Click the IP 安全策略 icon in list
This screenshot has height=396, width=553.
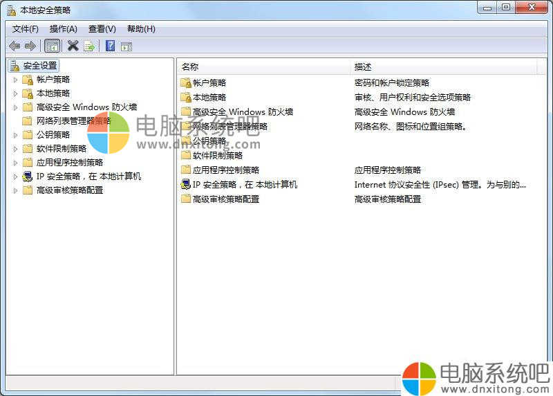[186, 184]
